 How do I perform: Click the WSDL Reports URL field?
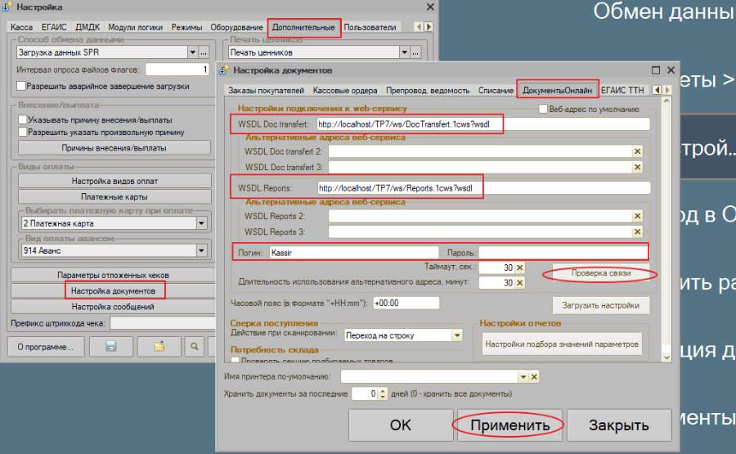(483, 188)
